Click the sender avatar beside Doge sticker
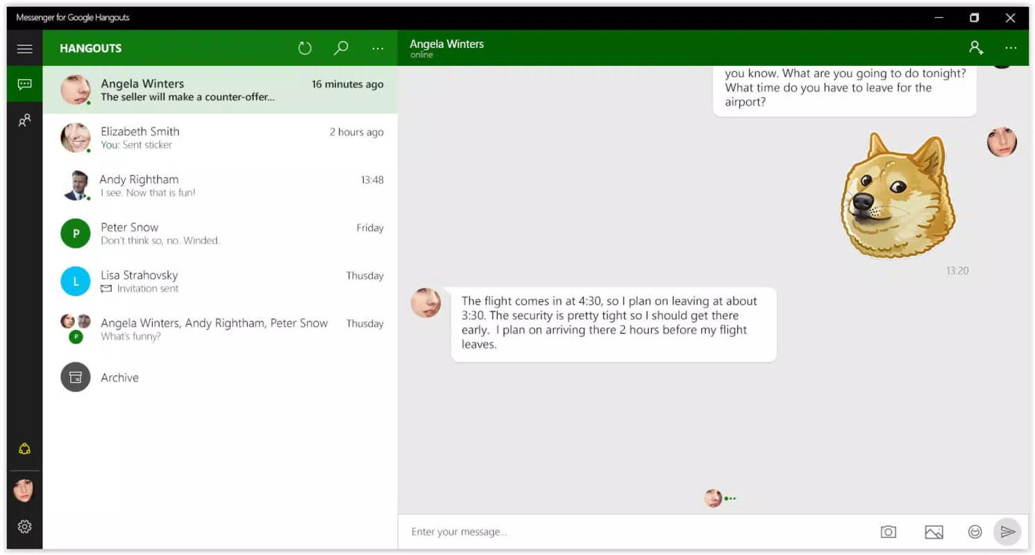This screenshot has height=555, width=1035. pos(1002,142)
